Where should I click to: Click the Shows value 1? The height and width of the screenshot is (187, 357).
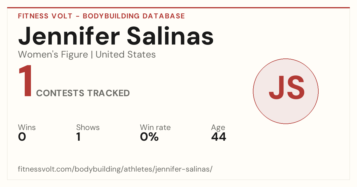point(79,137)
